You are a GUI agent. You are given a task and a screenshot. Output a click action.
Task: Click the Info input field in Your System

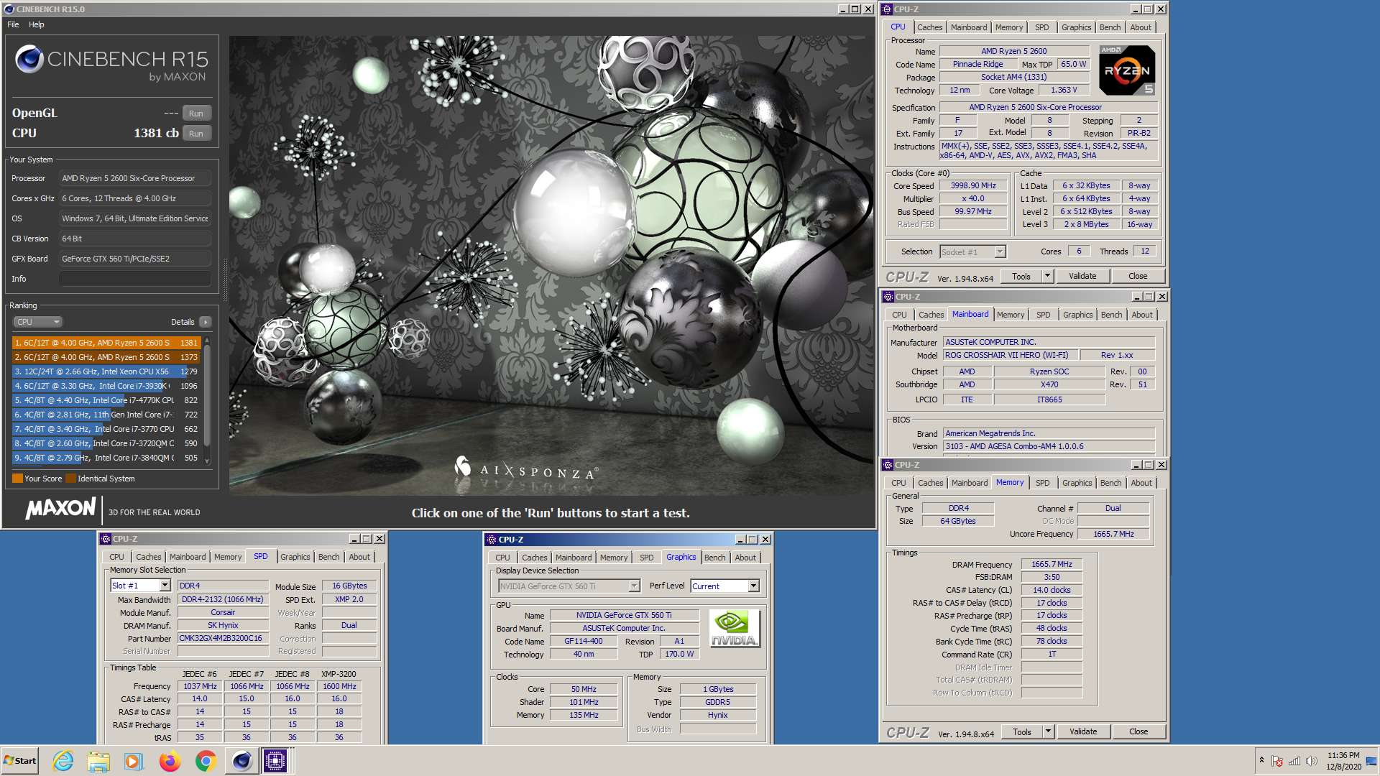coord(135,279)
